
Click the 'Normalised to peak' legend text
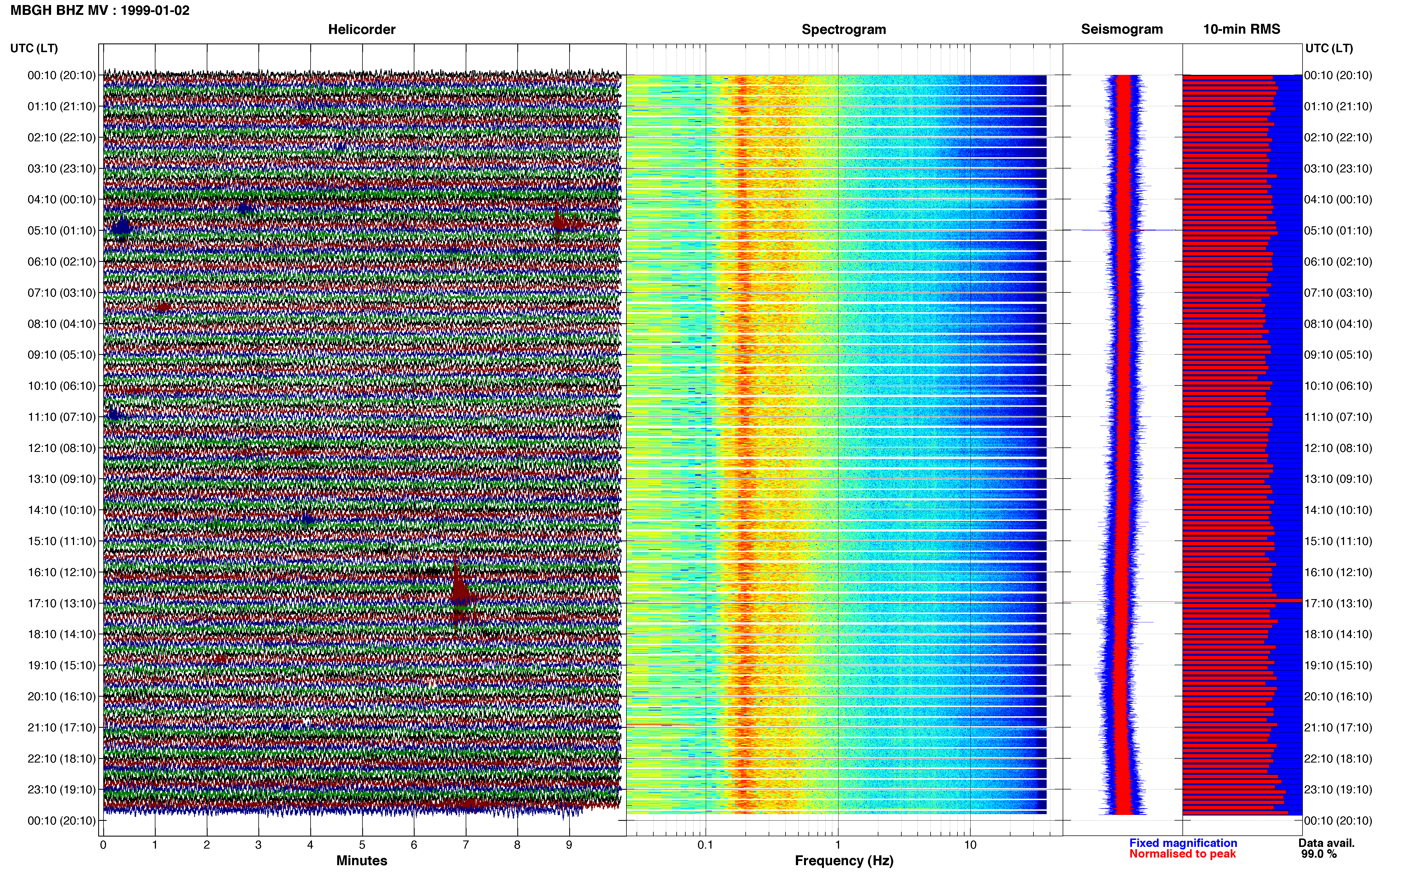pyautogui.click(x=1182, y=854)
